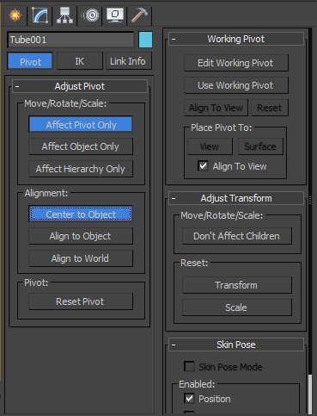
Task: Collapse the Working Pivot rollout
Action: pos(236,39)
